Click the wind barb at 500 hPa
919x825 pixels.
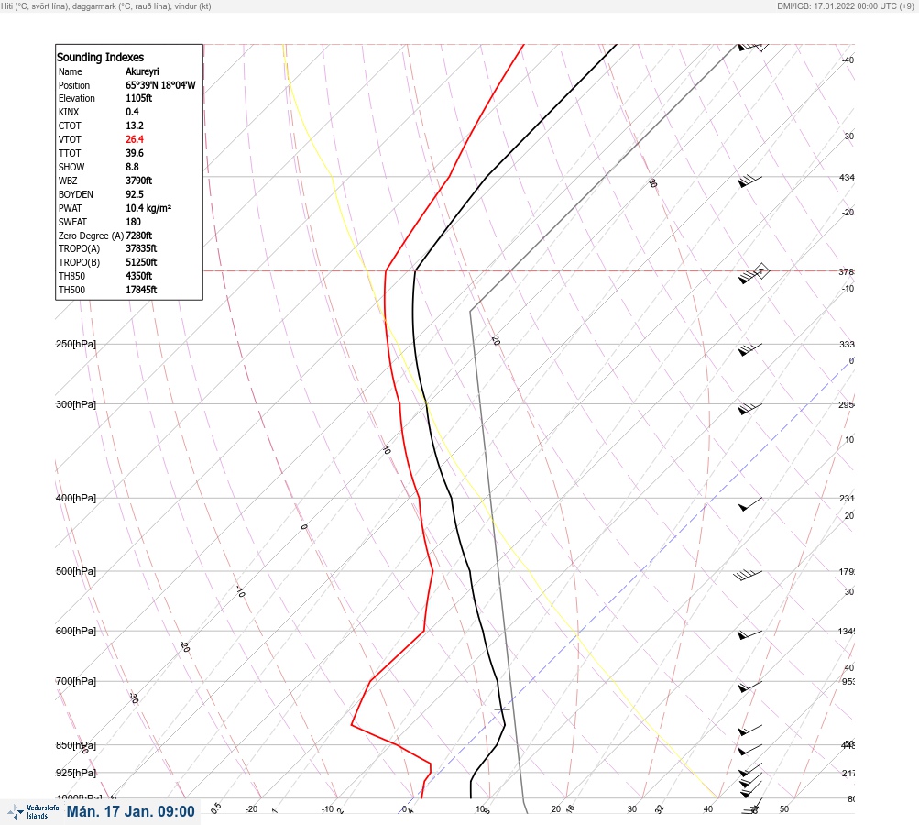[748, 575]
